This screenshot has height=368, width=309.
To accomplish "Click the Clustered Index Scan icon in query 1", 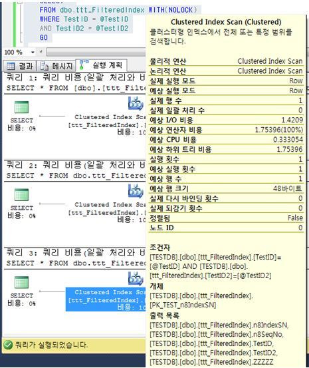I will 136,104.
